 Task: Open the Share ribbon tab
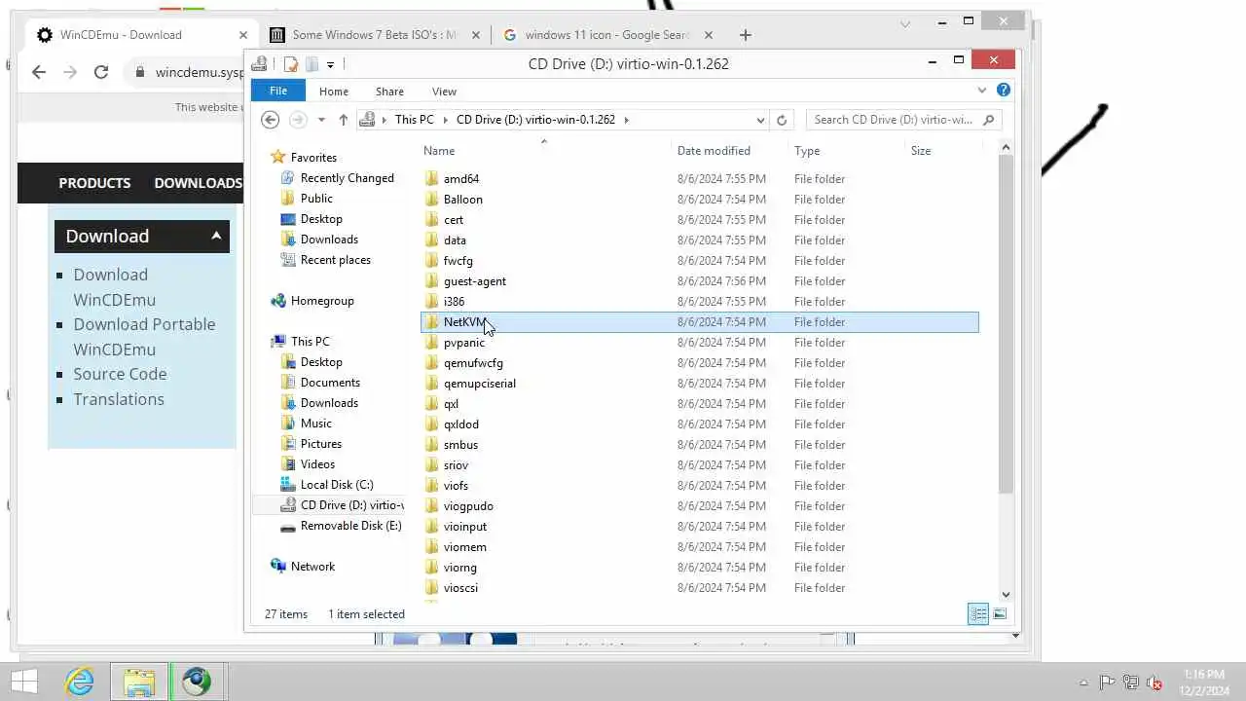389,92
